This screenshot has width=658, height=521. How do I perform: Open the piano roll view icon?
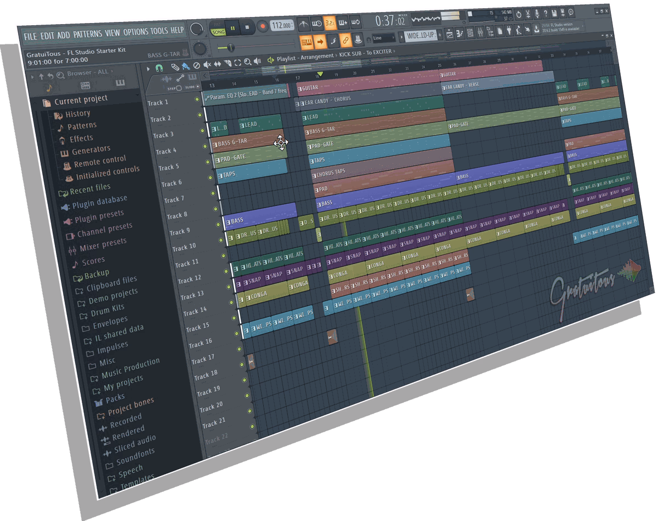460,33
